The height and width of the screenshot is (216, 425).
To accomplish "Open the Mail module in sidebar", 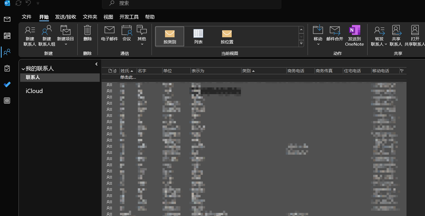I will [x=7, y=19].
